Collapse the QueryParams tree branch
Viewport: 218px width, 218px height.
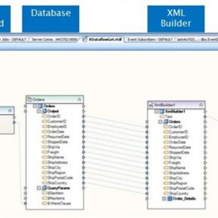click(39, 188)
